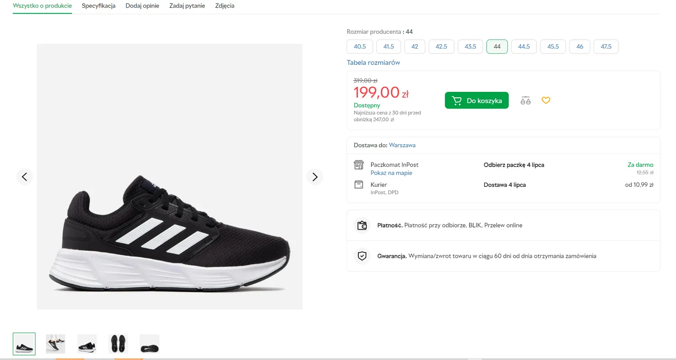This screenshot has width=676, height=360.
Task: Add product to favorites with heart icon
Action: pos(546,100)
